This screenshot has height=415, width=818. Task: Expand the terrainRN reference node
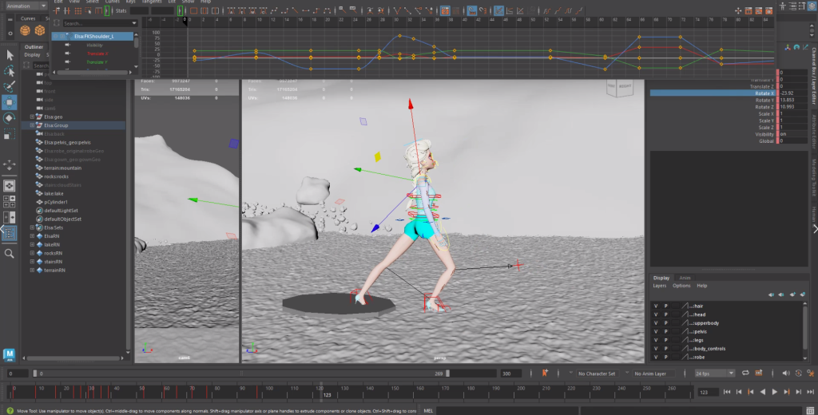(x=32, y=270)
